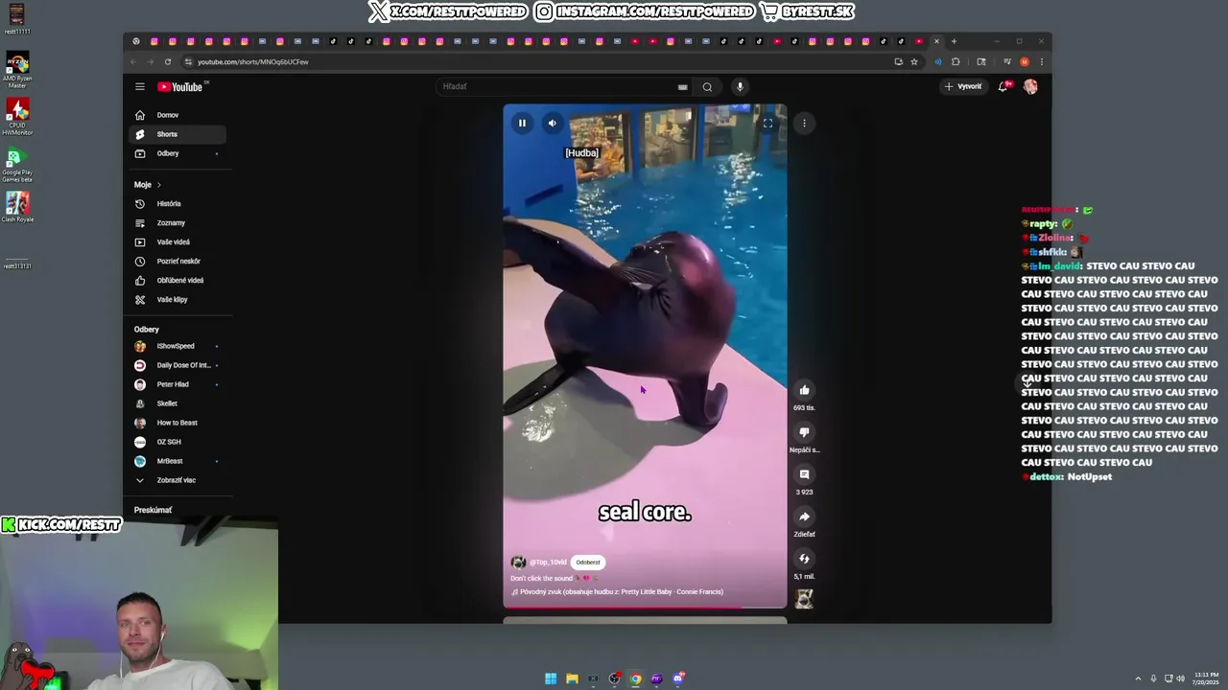
Task: Open the taskbar volume speaker icon
Action: coord(1180,678)
